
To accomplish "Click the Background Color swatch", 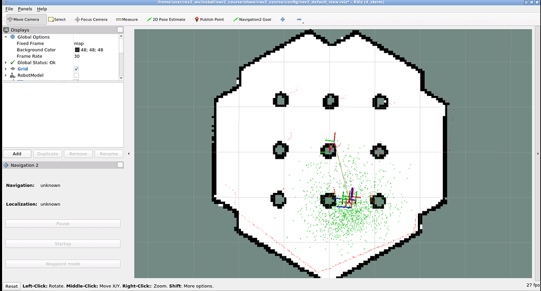I will (77, 50).
